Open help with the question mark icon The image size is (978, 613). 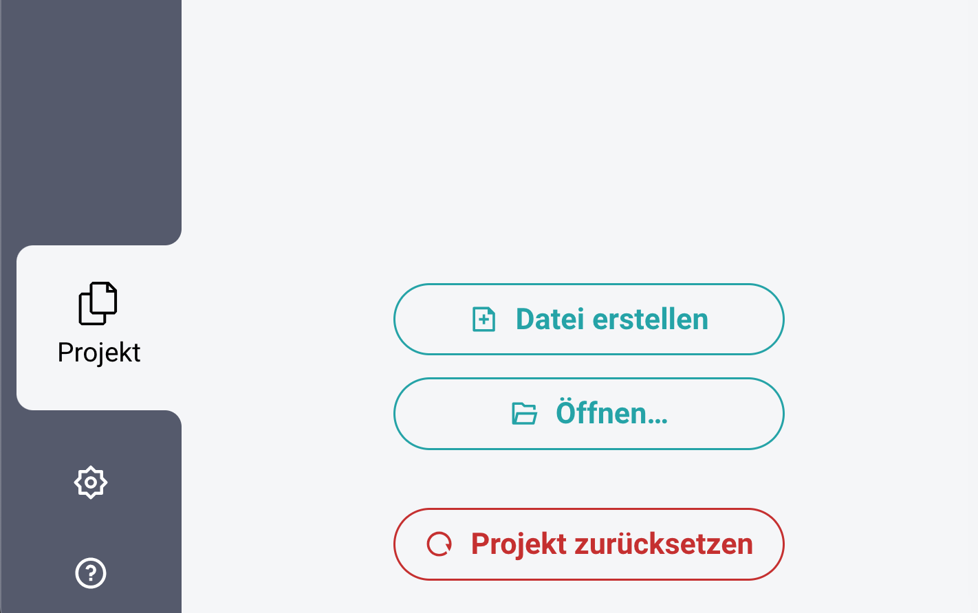[x=91, y=573]
